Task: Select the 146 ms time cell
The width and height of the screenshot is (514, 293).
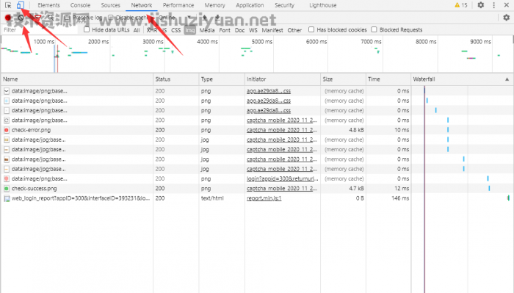Action: click(388, 198)
